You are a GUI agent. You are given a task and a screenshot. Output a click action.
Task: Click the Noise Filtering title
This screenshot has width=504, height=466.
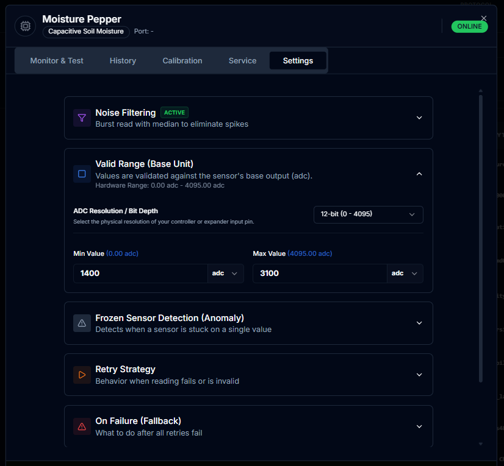(126, 113)
